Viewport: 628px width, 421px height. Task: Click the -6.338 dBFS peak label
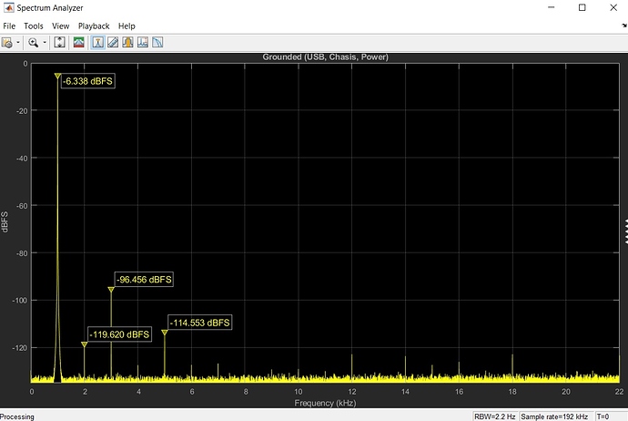(x=87, y=82)
